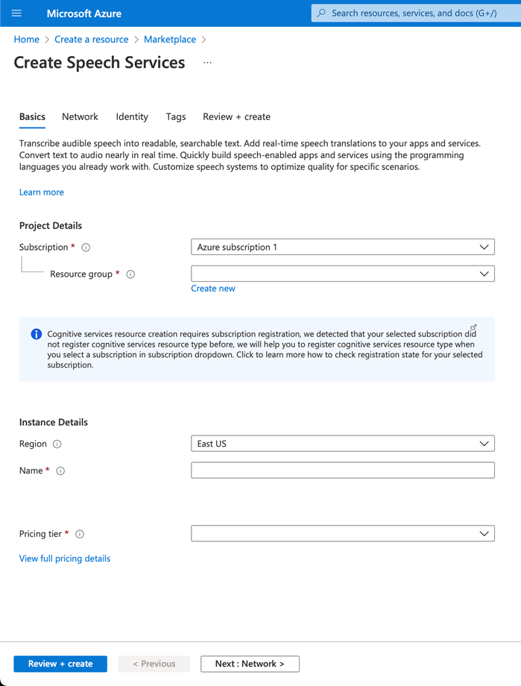This screenshot has height=686, width=521.
Task: Switch to the Review + create tab
Action: (x=237, y=117)
